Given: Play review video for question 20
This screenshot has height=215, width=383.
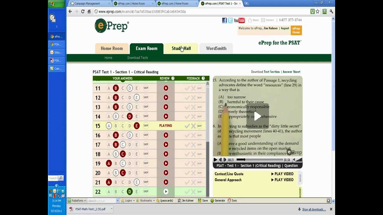Looking at the screenshot, I should click(166, 173).
